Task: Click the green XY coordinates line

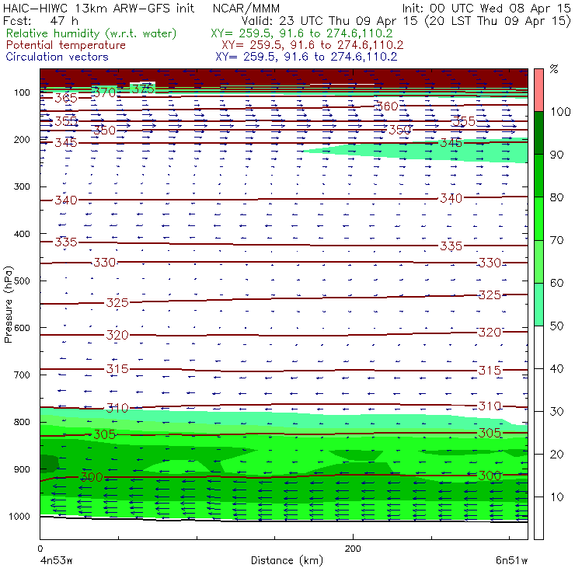Action: pyautogui.click(x=301, y=33)
